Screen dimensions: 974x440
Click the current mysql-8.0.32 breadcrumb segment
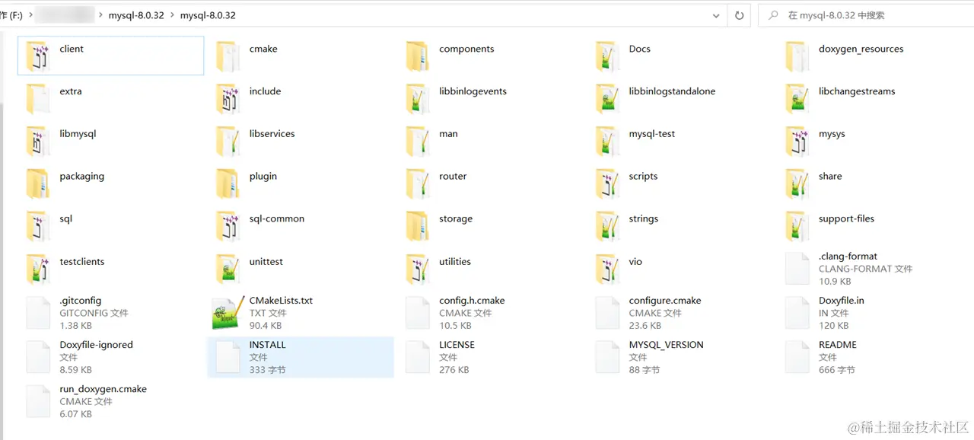click(x=208, y=15)
